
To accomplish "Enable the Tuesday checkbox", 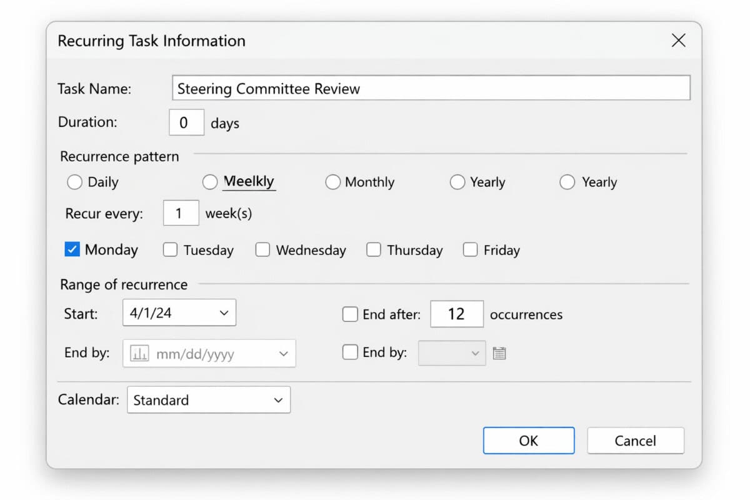I will click(x=170, y=250).
